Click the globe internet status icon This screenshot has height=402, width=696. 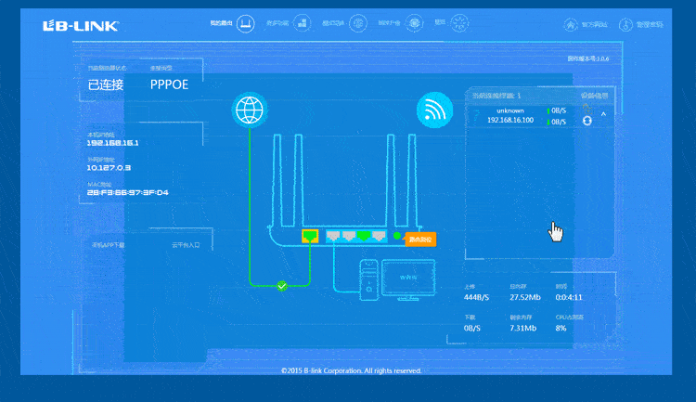(250, 110)
